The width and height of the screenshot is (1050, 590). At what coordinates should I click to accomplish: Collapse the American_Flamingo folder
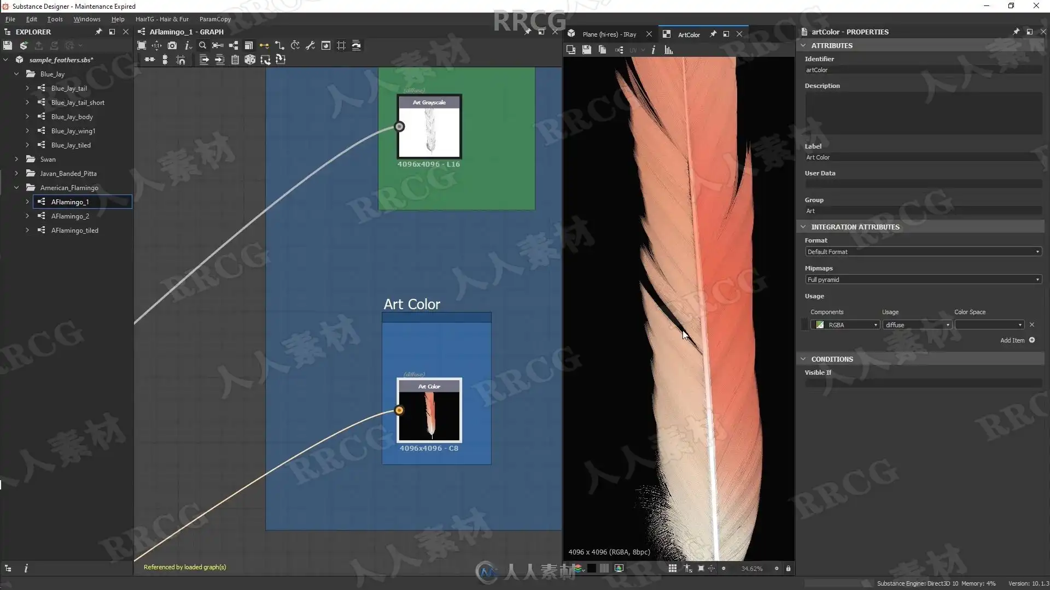tap(16, 187)
